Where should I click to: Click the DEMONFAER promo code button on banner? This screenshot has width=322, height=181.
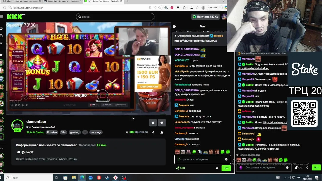tap(149, 86)
